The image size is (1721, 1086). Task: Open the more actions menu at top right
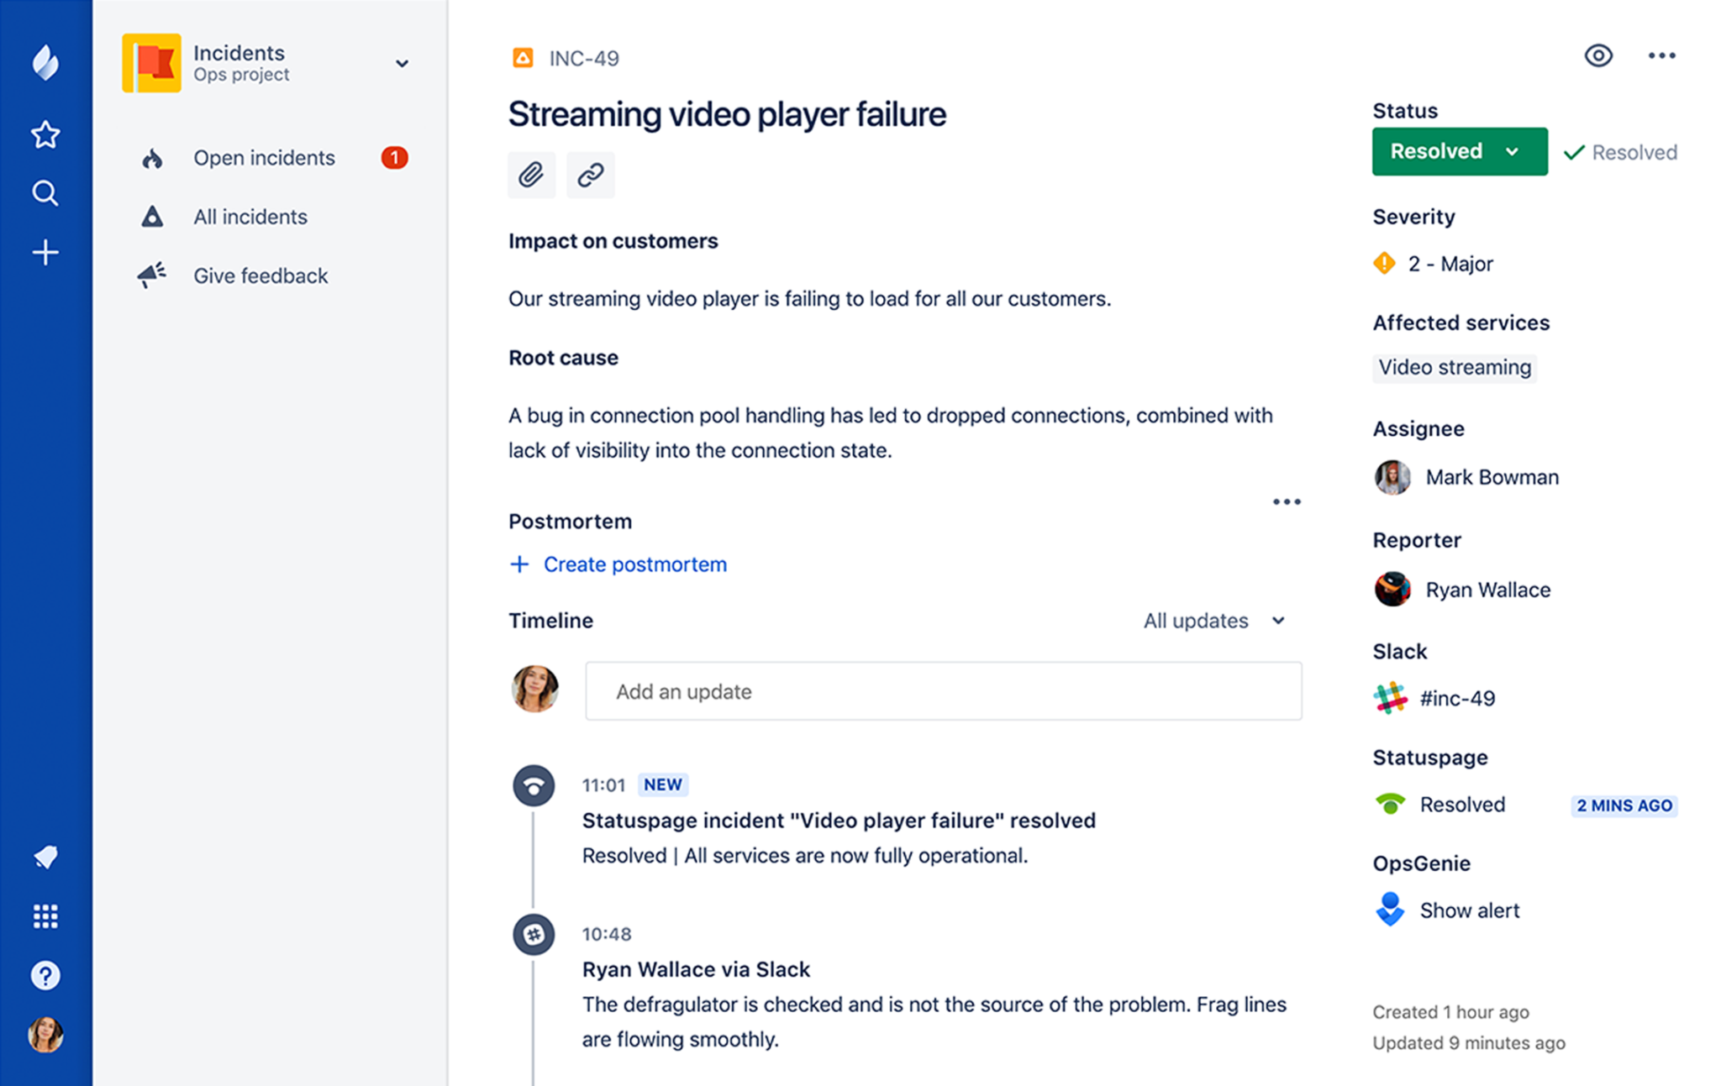(1661, 55)
